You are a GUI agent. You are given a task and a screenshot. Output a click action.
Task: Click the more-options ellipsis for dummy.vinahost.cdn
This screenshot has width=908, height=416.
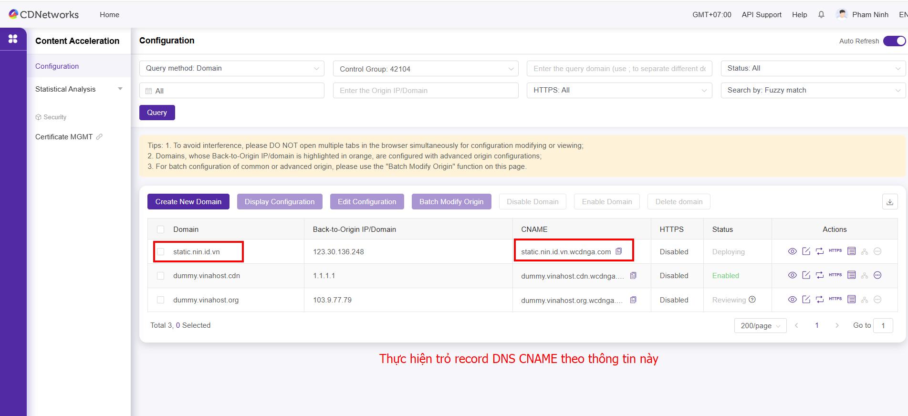(x=877, y=275)
